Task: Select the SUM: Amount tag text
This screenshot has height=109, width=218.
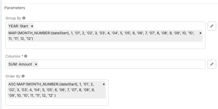Action: pos(20,64)
